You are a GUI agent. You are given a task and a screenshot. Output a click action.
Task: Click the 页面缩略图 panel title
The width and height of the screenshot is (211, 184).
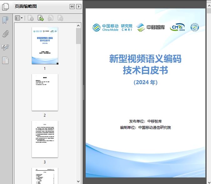coord(26,6)
